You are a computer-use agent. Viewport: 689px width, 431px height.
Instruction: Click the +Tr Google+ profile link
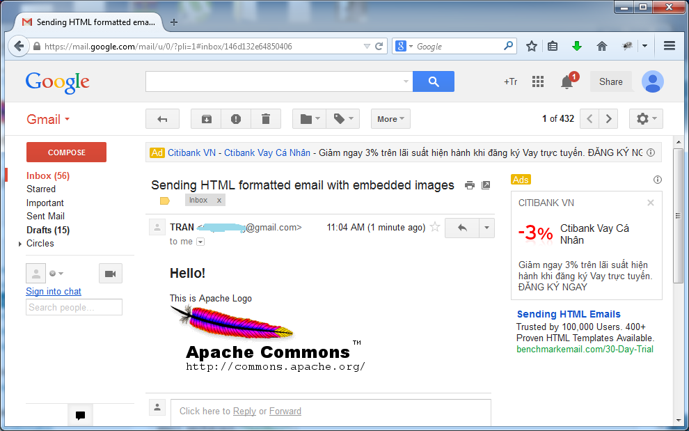[x=511, y=81]
